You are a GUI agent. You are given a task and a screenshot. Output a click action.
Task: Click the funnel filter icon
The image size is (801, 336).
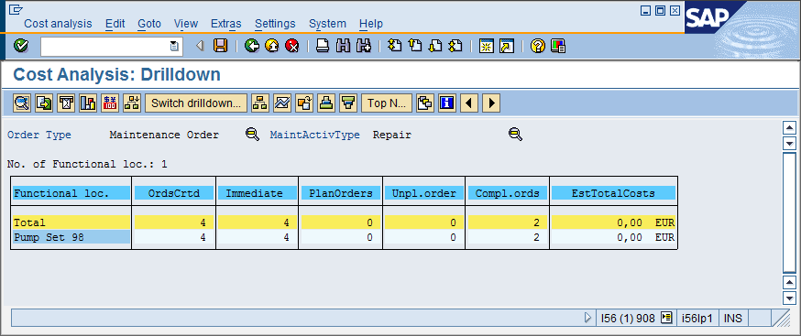[348, 103]
